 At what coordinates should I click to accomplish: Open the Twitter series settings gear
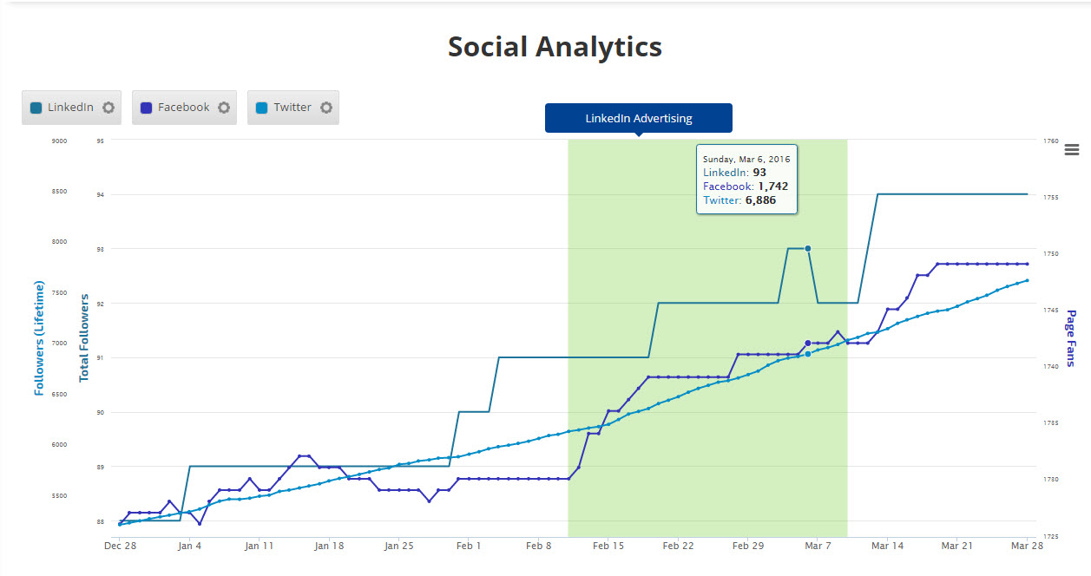326,108
